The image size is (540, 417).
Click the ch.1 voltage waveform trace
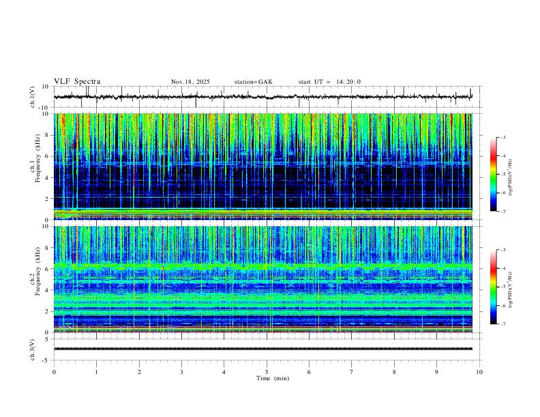point(263,97)
